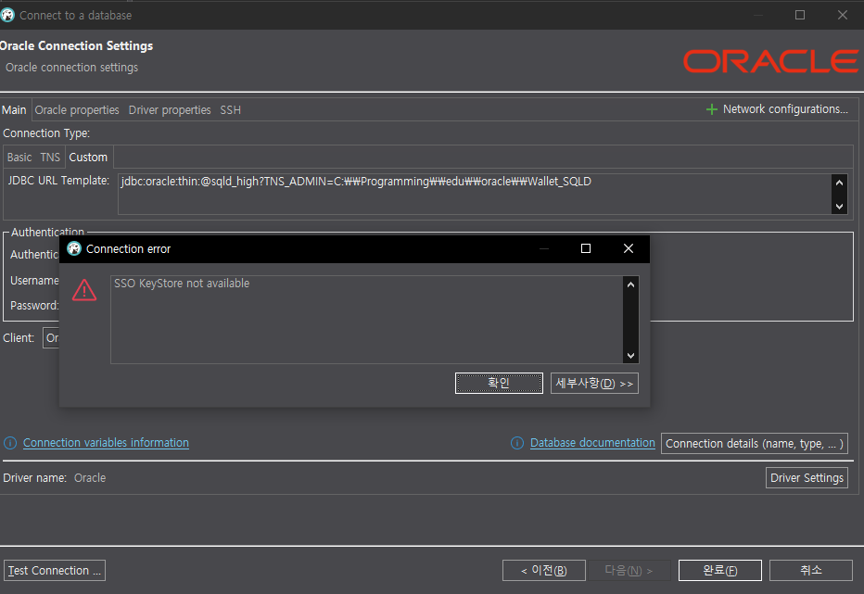Go back with 이전(B) button

click(543, 570)
